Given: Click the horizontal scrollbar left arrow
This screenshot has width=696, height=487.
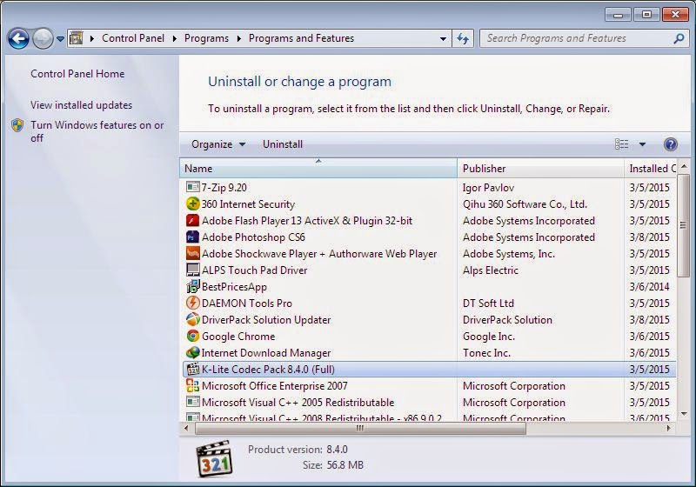Looking at the screenshot, I should coord(186,428).
